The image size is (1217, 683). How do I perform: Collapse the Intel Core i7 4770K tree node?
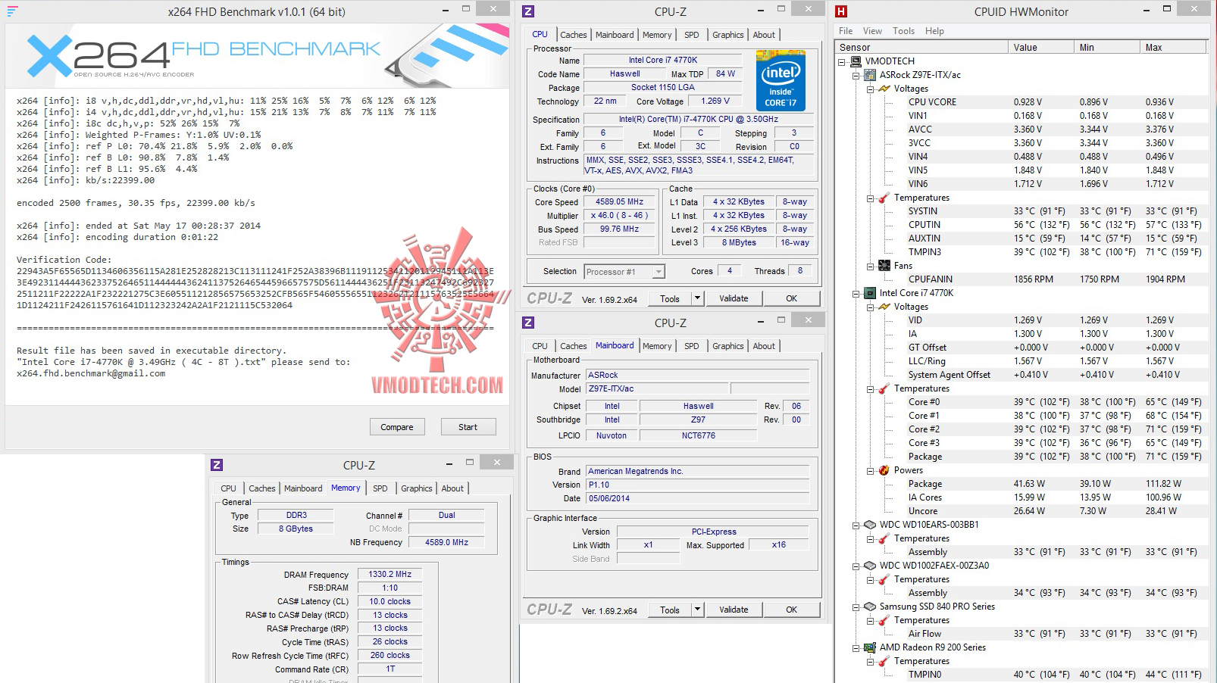coord(856,293)
